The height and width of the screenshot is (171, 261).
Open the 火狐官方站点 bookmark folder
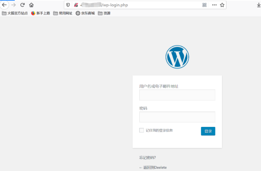click(15, 13)
